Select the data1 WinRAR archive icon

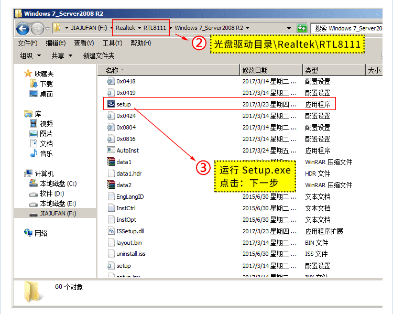pos(111,161)
